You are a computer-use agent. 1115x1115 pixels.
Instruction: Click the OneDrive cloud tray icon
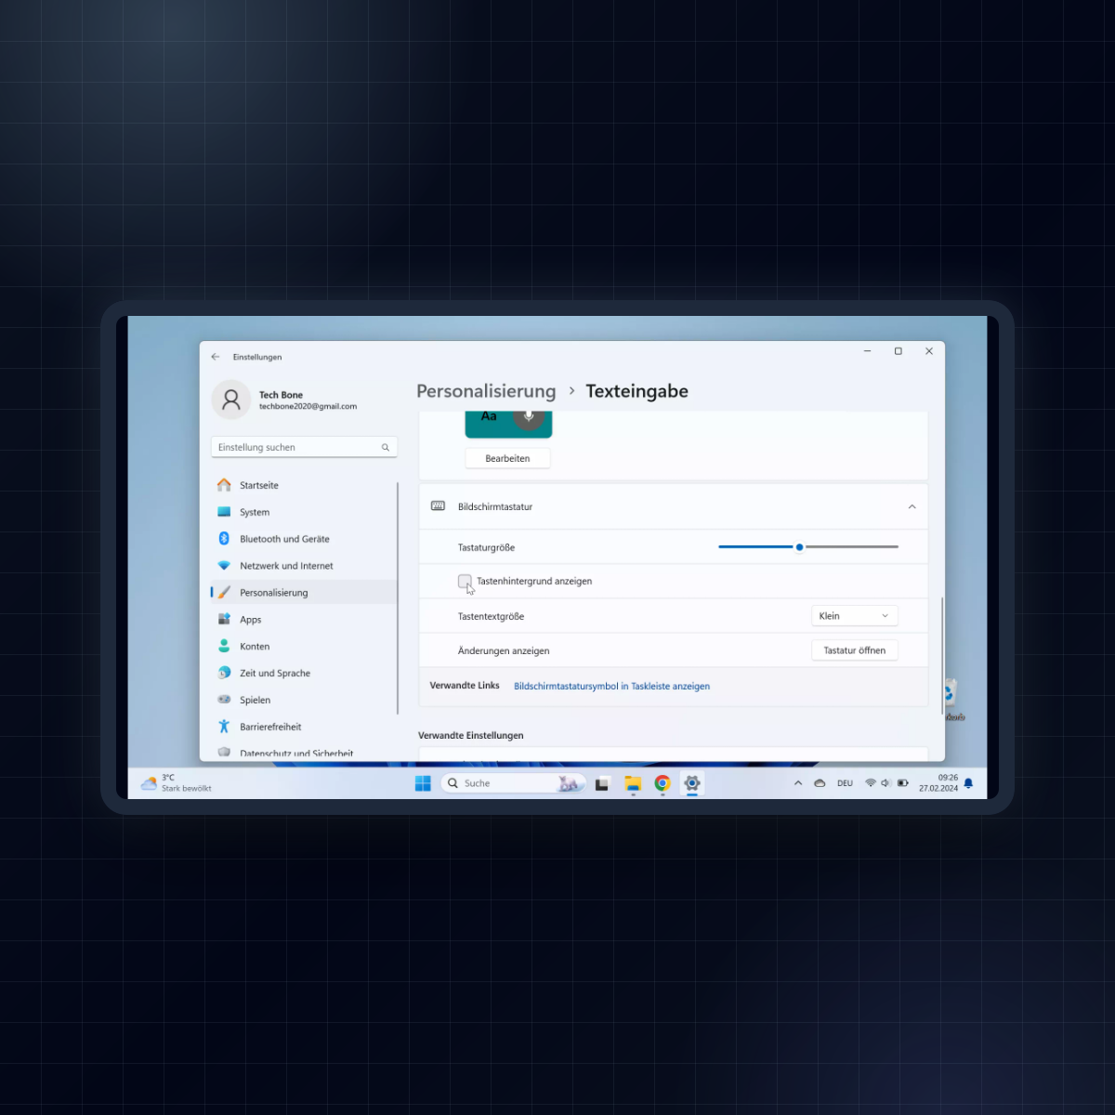tap(820, 783)
